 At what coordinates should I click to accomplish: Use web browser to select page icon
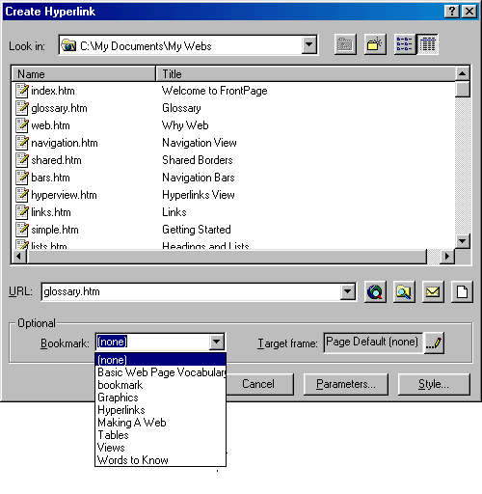coord(375,292)
